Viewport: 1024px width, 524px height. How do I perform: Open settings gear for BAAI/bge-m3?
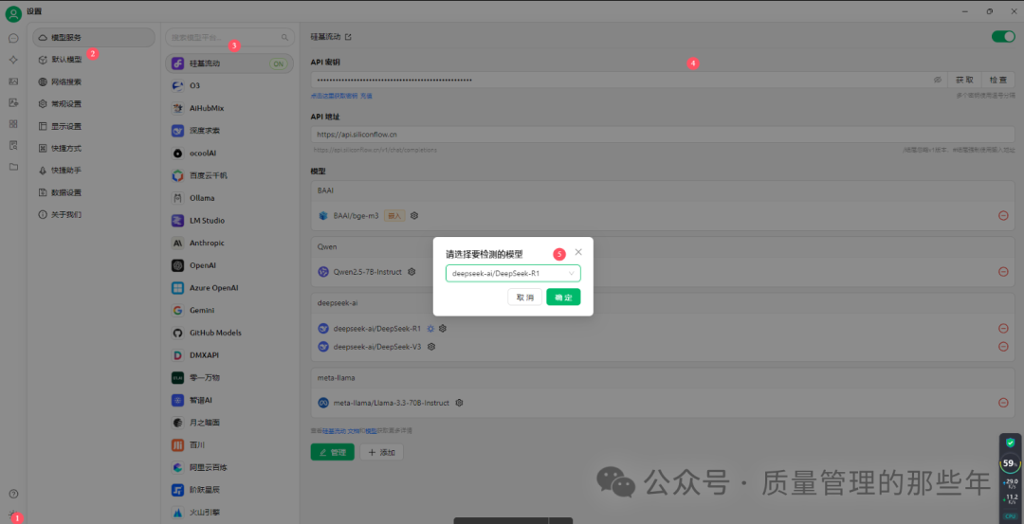[x=414, y=215]
